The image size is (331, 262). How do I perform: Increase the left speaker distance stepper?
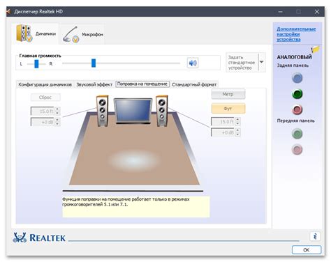(x=57, y=109)
